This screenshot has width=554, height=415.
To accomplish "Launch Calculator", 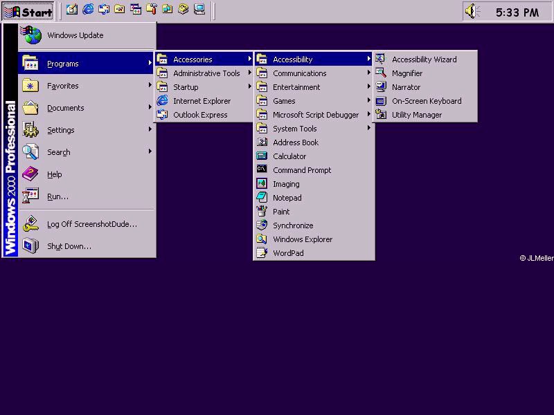I will (x=314, y=156).
